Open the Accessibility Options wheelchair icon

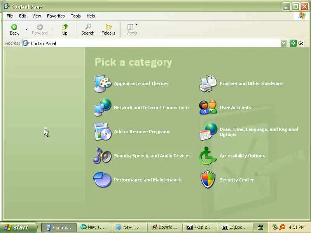coord(208,156)
